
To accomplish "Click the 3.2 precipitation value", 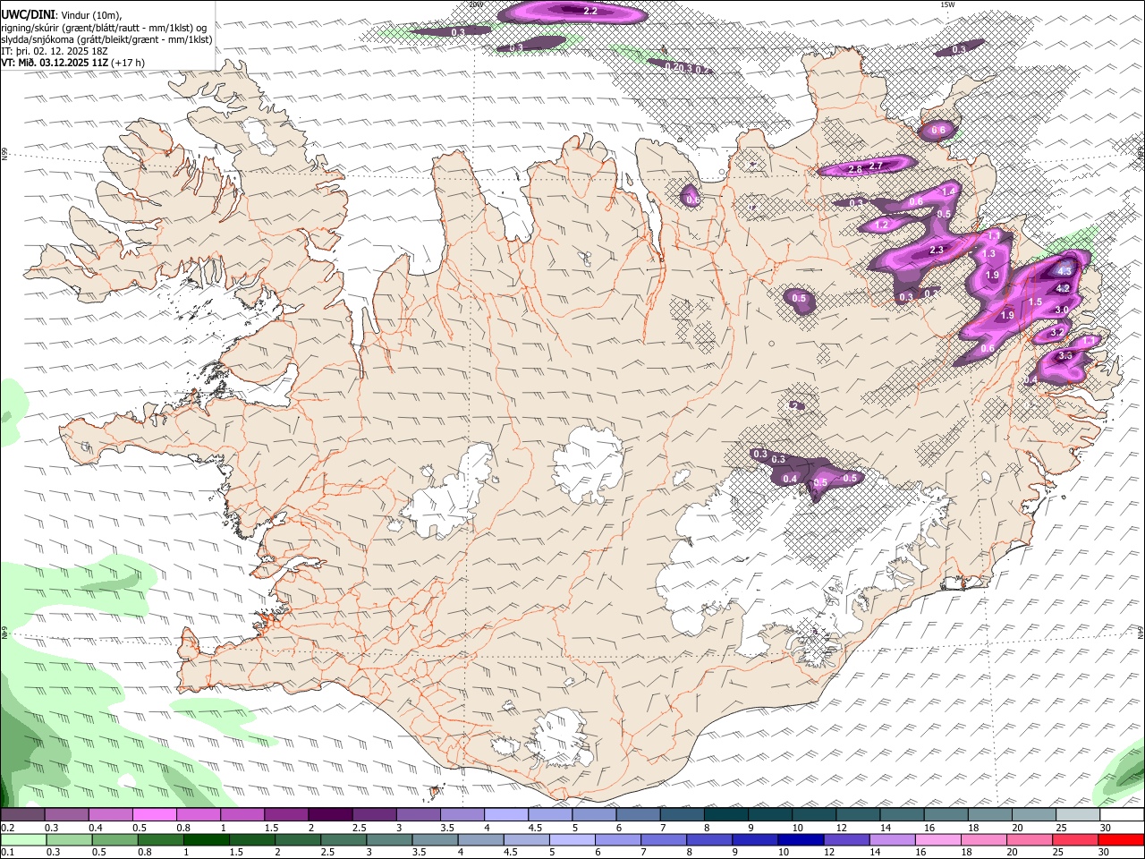I will [x=1056, y=332].
